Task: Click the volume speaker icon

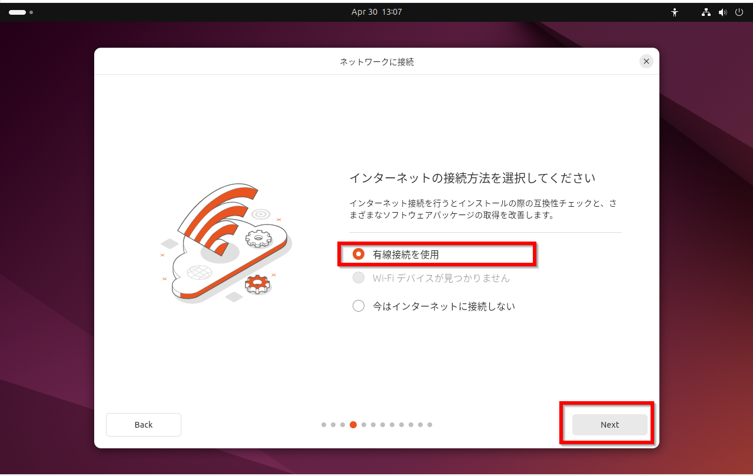Action: click(x=723, y=12)
